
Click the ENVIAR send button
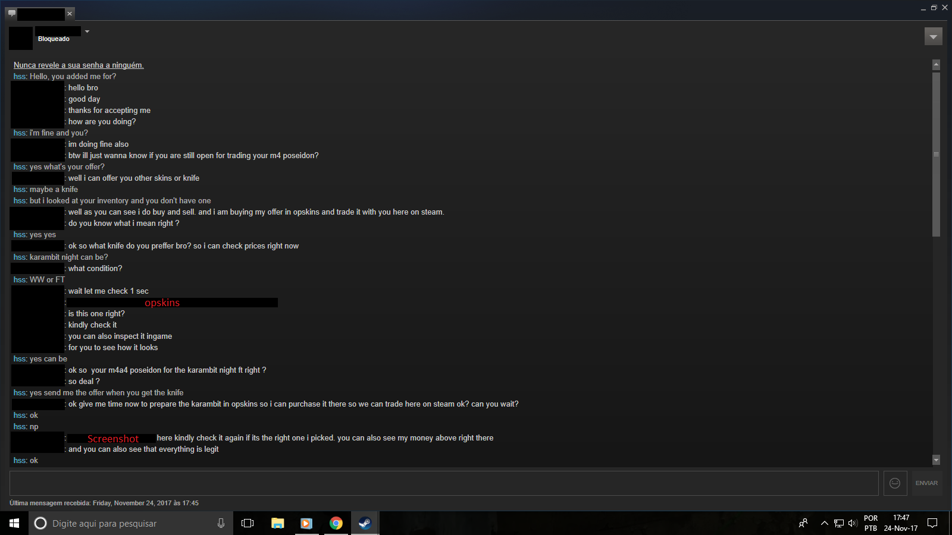pyautogui.click(x=926, y=483)
